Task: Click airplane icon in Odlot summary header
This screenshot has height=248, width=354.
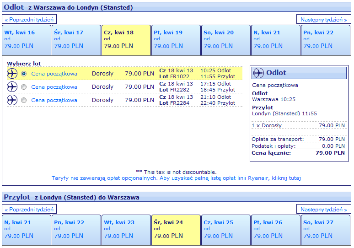Action: [258, 73]
